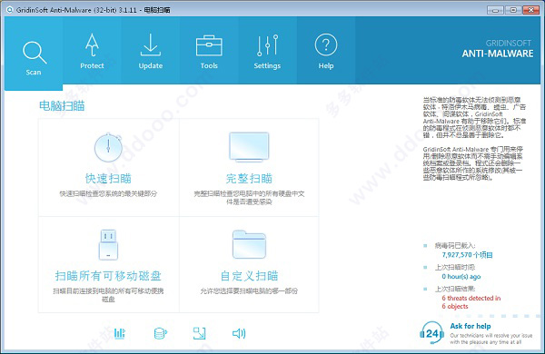Click the 7,927,570 database items link

467,255
